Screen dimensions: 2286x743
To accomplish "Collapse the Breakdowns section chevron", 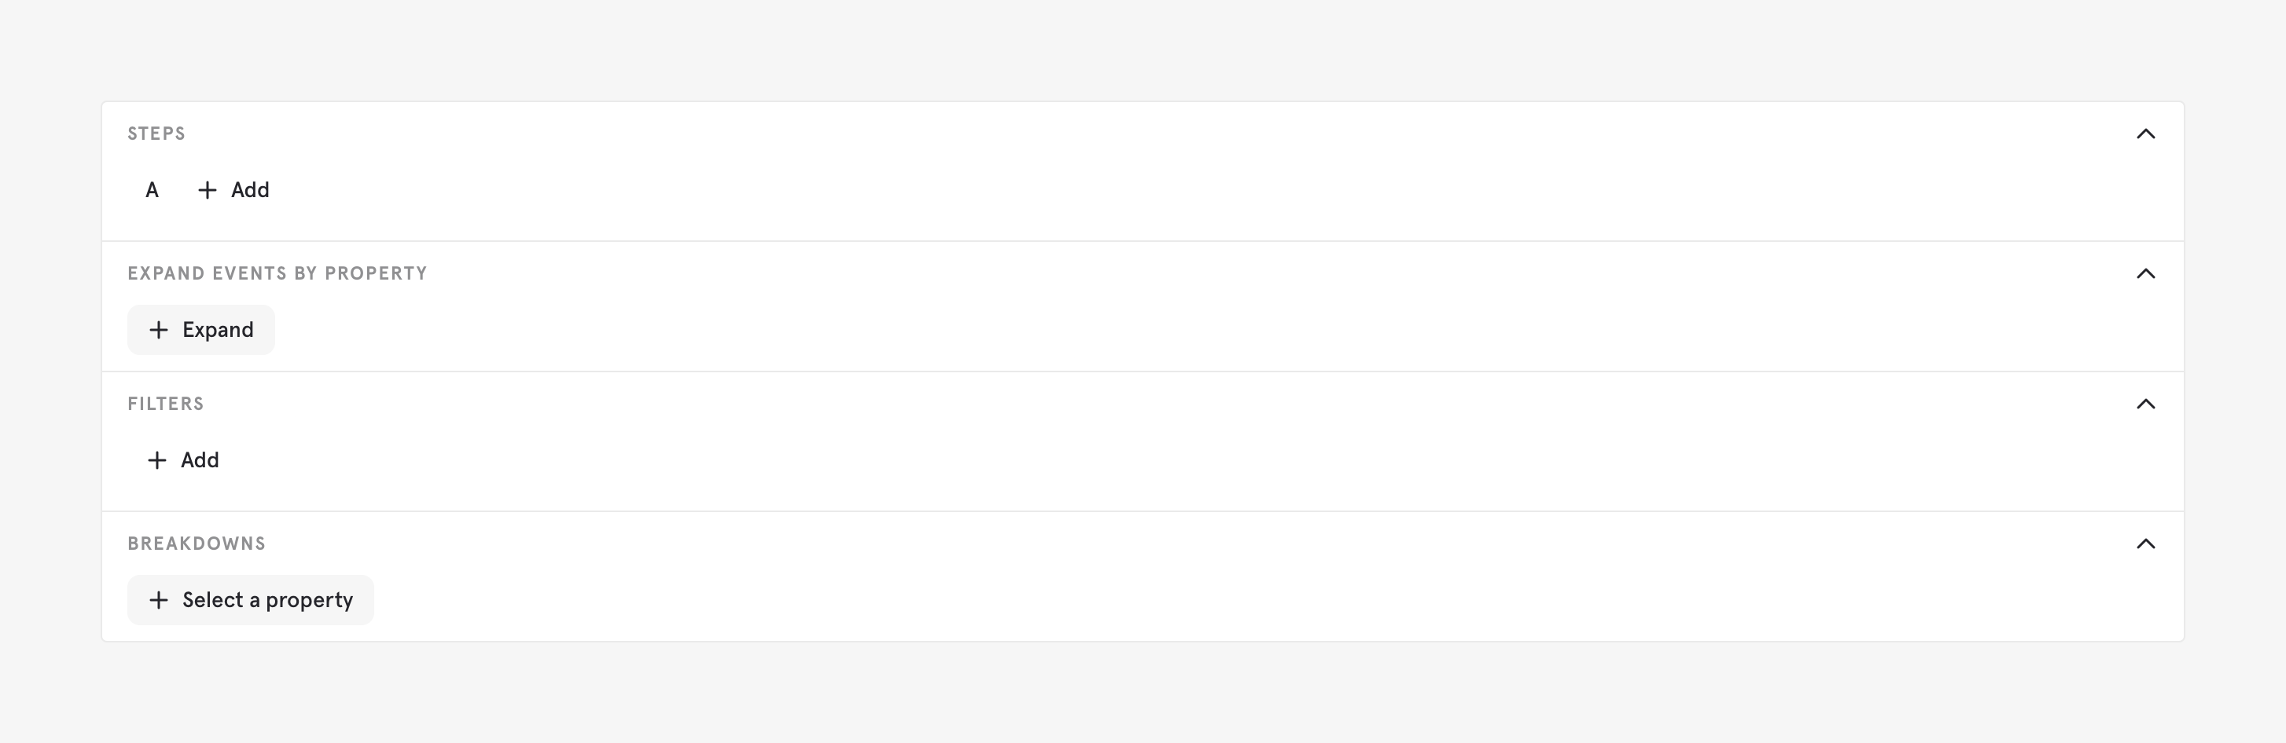I will pyautogui.click(x=2145, y=544).
